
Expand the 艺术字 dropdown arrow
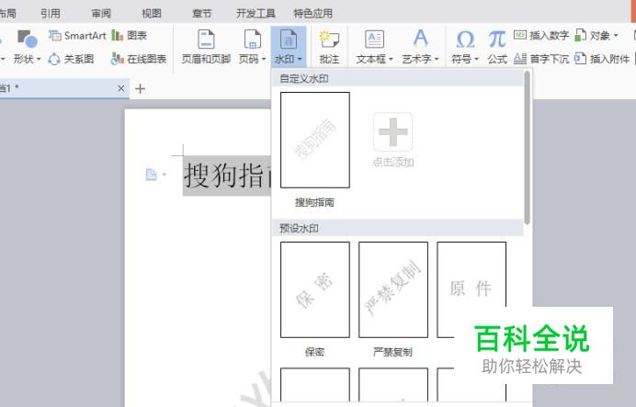tap(437, 59)
